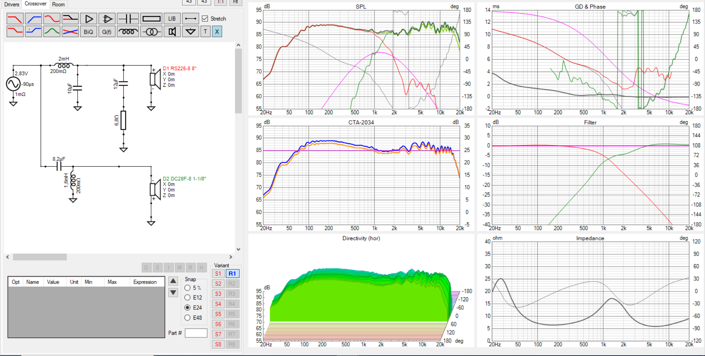Click the schematic scroll-right arrow

coord(231,257)
